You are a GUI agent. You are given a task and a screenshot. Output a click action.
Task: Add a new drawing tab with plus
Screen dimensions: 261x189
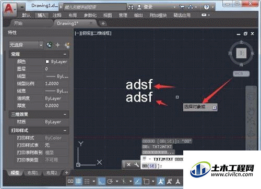pos(103,23)
